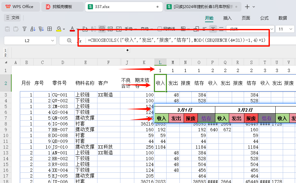Screen dimensions: 296x183
Task: Open the WPS Office home tab
Action: click(21, 7)
